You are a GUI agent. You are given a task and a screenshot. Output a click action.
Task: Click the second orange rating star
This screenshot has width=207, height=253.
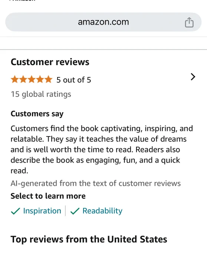[23, 80]
